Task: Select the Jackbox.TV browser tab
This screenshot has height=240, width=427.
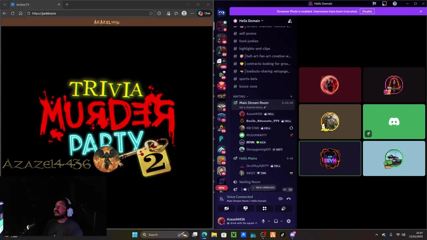Action: [x=35, y=4]
